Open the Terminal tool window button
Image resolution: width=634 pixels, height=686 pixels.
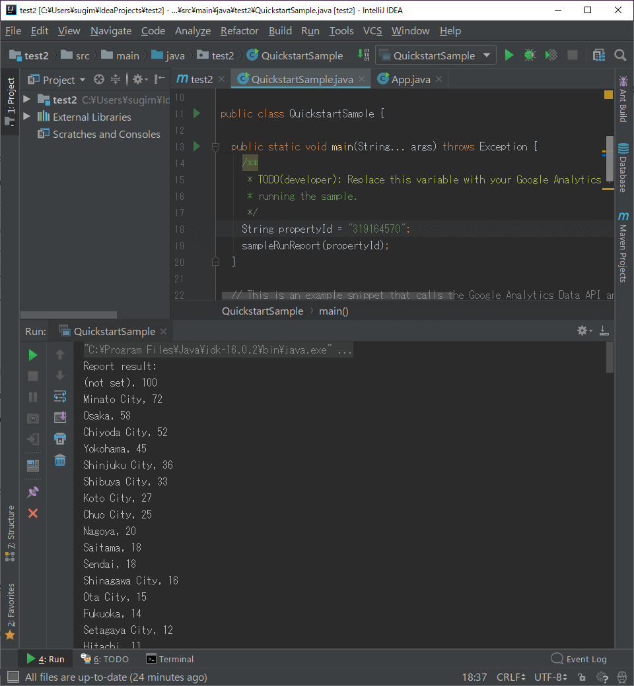pos(170,659)
